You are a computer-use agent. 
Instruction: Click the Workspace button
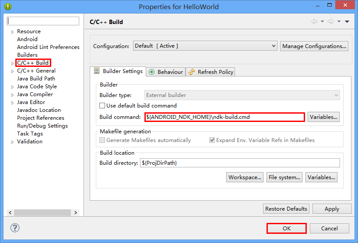point(245,177)
